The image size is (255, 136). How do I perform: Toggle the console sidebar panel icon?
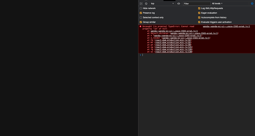[141, 4]
